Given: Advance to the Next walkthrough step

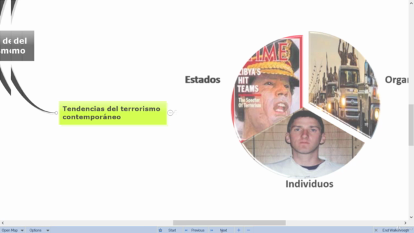Looking at the screenshot, I should [x=223, y=230].
